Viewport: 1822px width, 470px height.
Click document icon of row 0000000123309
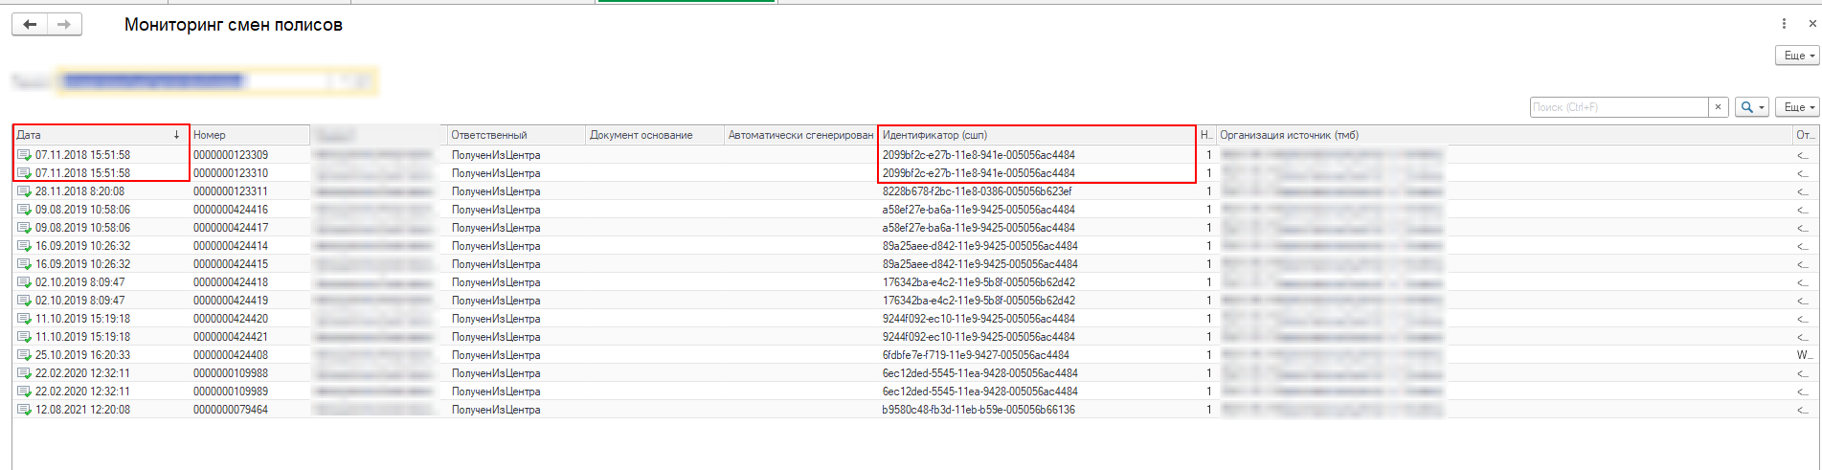pyautogui.click(x=24, y=155)
